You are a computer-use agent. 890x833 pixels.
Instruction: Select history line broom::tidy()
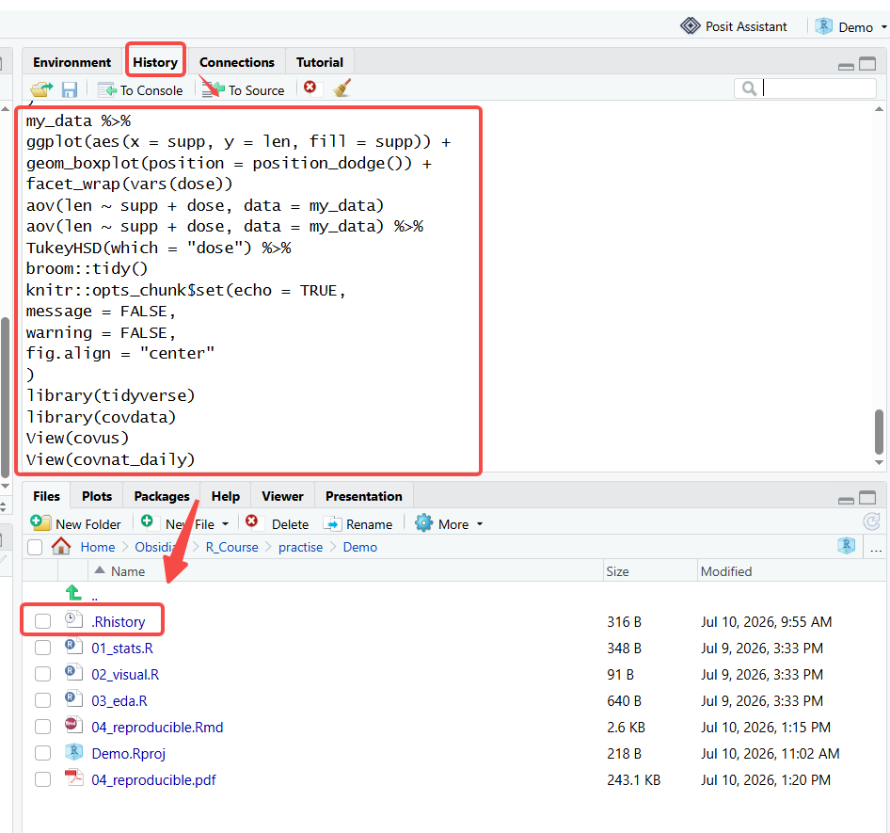coord(87,268)
